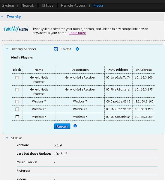This screenshot has height=181, width=165.
Task: Click the Version label
Action: pyautogui.click(x=22, y=145)
